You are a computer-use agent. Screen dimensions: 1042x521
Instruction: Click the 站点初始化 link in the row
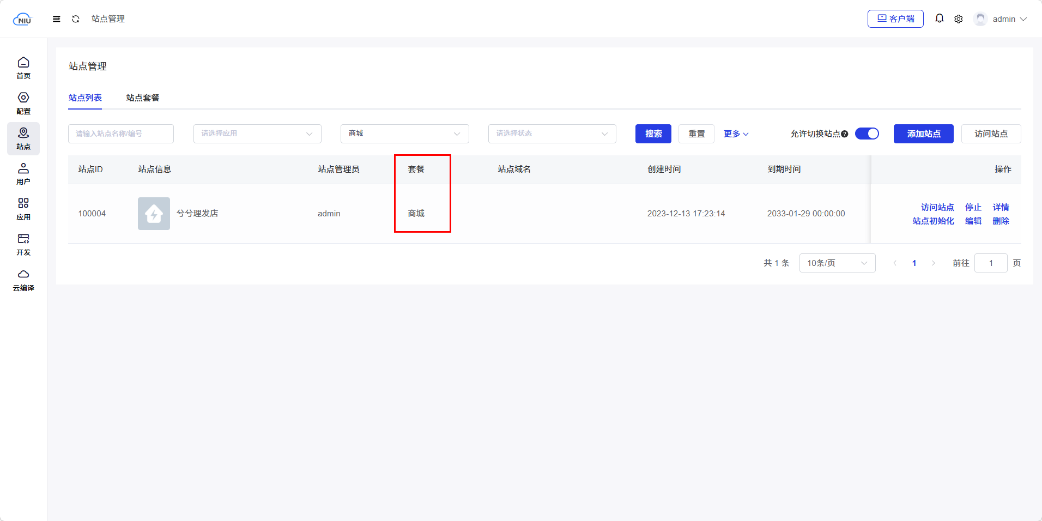point(933,221)
